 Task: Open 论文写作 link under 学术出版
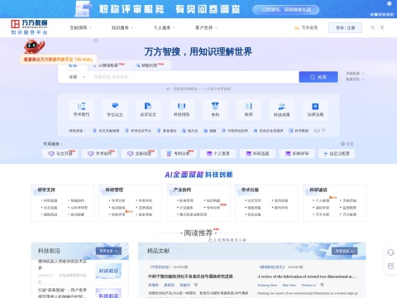(x=254, y=200)
